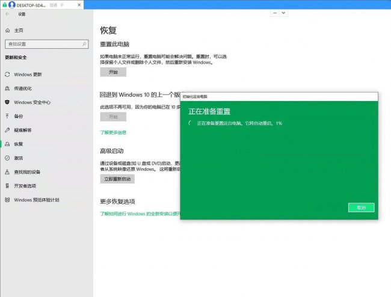Click the 重置此电脑 heading
The width and height of the screenshot is (391, 297).
click(x=115, y=44)
